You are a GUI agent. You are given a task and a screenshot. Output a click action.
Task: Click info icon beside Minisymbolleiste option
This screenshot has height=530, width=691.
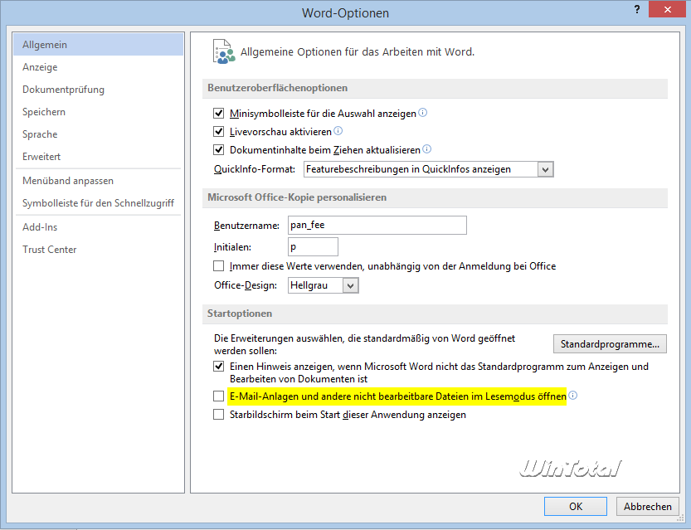[422, 113]
